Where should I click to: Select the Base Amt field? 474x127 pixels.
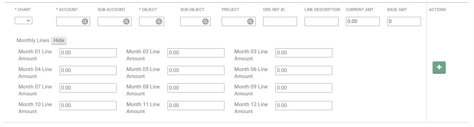[404, 21]
